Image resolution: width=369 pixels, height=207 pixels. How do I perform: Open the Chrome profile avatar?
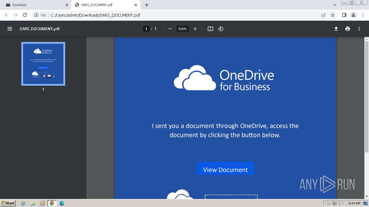coord(353,15)
